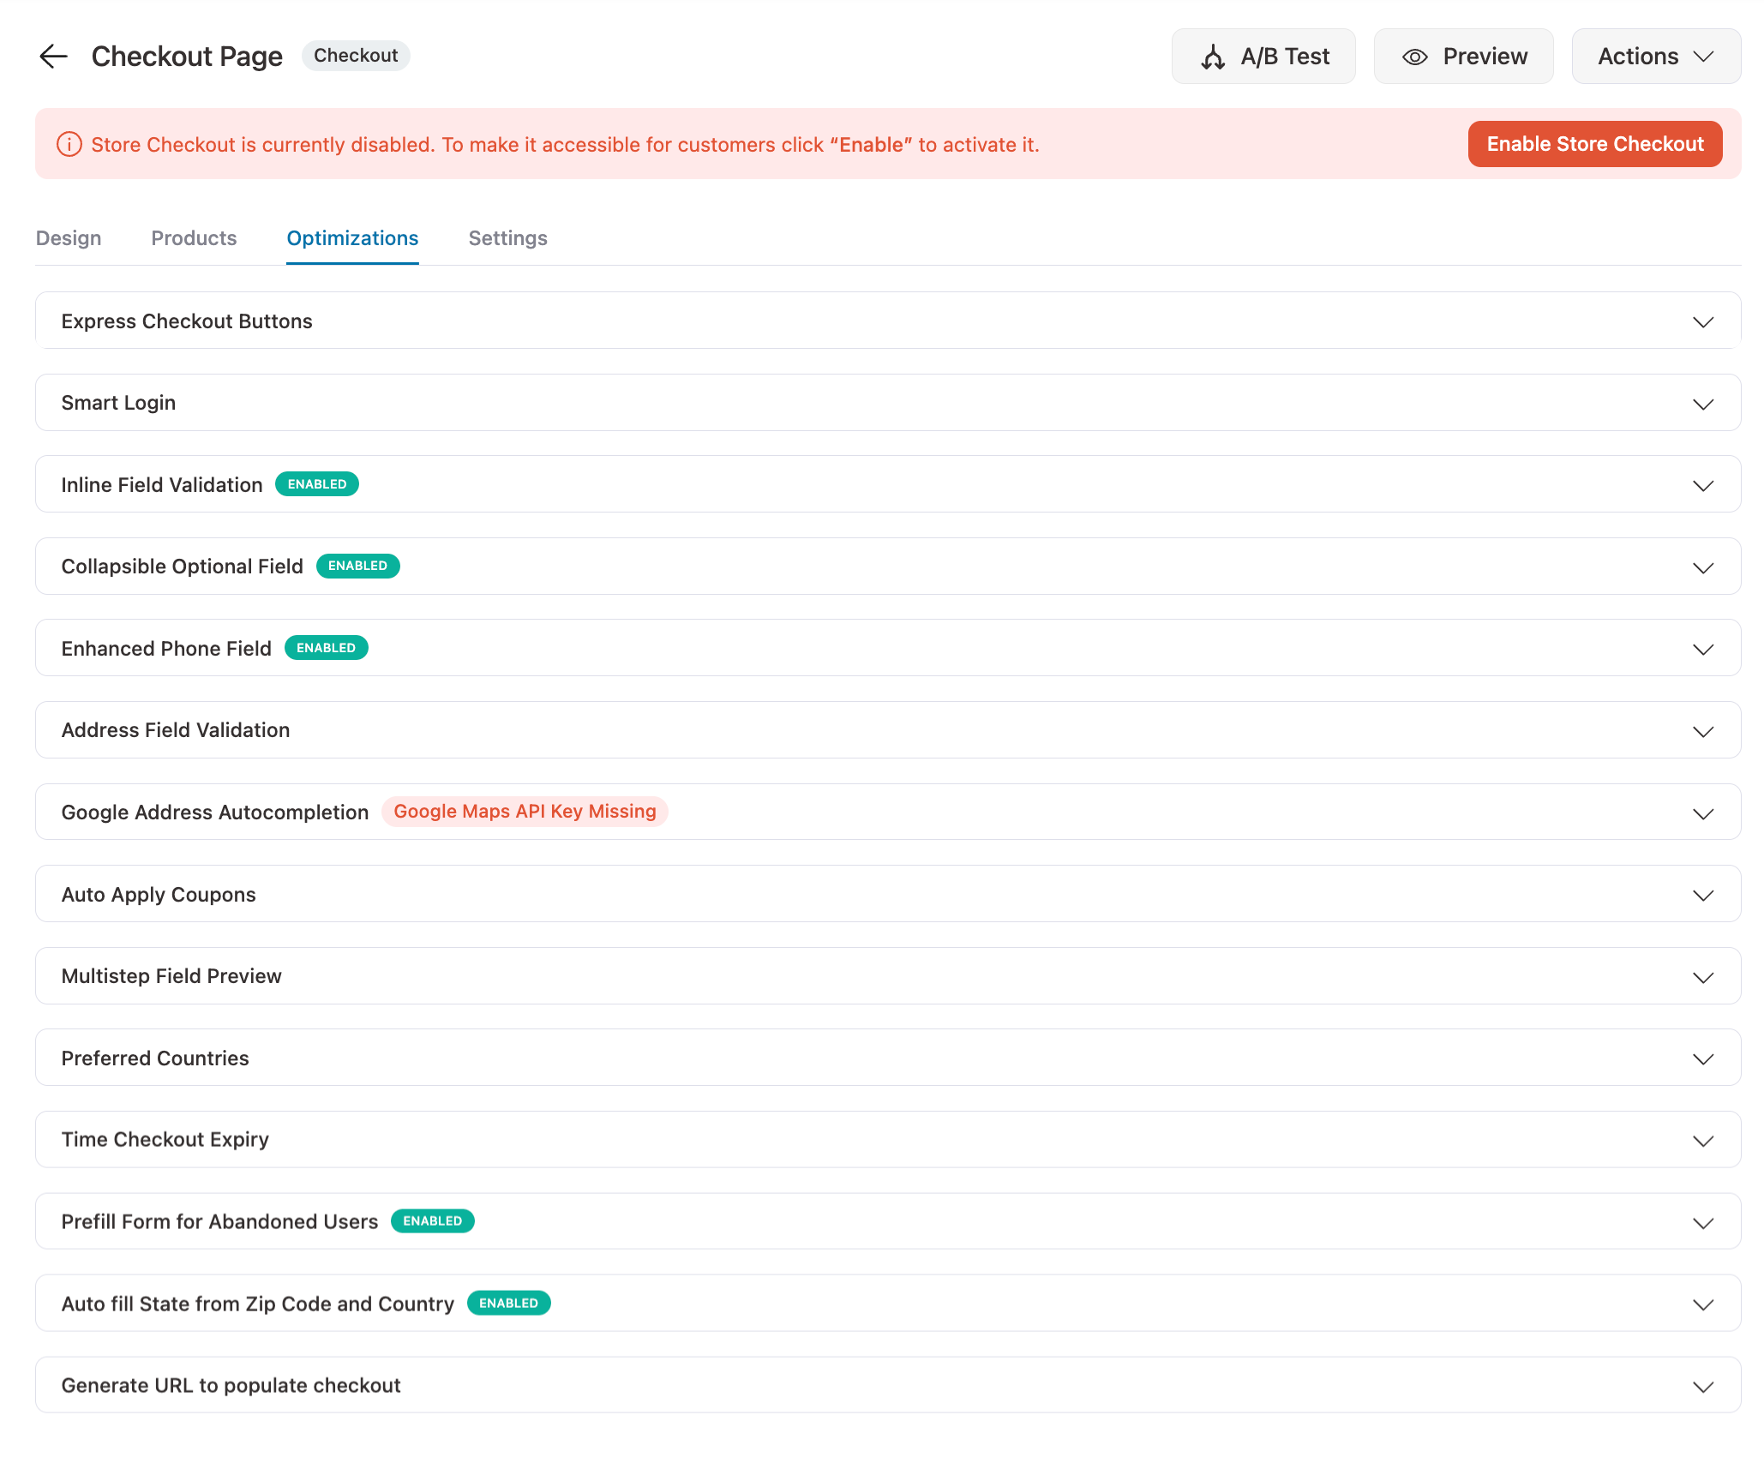
Task: Expand the Address Field Validation chevron
Action: click(1702, 732)
